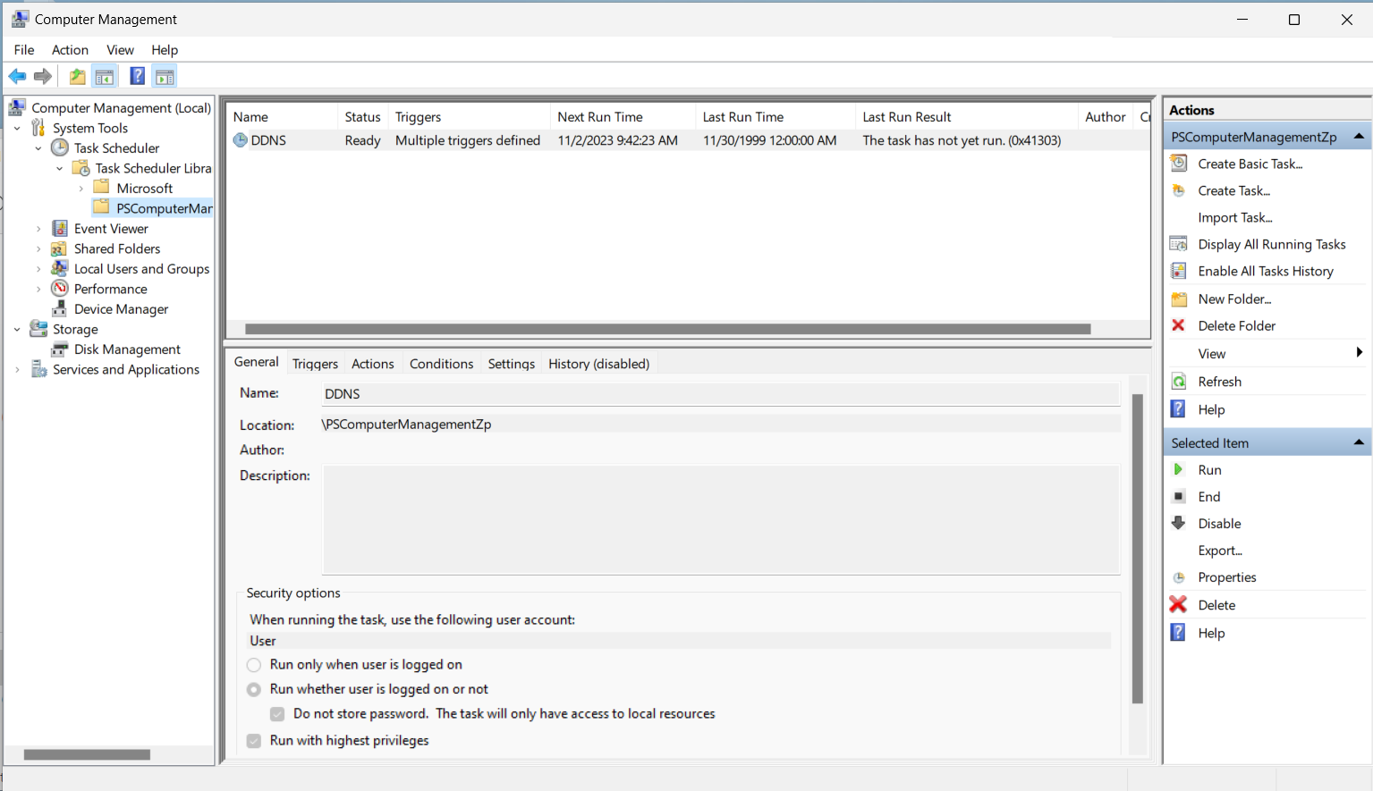Click the Shared Folders icon
Image resolution: width=1373 pixels, height=791 pixels.
pos(59,248)
